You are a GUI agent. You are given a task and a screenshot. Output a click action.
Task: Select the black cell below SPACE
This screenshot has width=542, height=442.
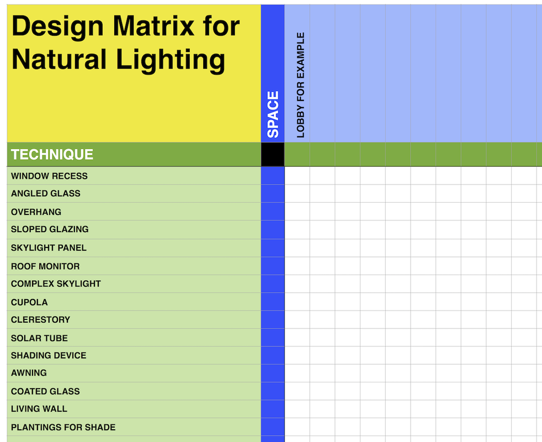pos(273,155)
